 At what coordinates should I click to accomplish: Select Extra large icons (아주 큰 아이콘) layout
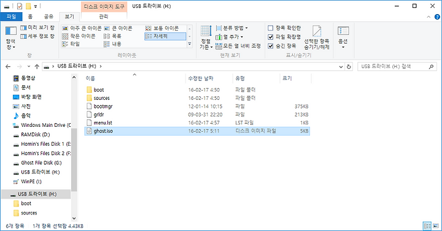point(82,28)
